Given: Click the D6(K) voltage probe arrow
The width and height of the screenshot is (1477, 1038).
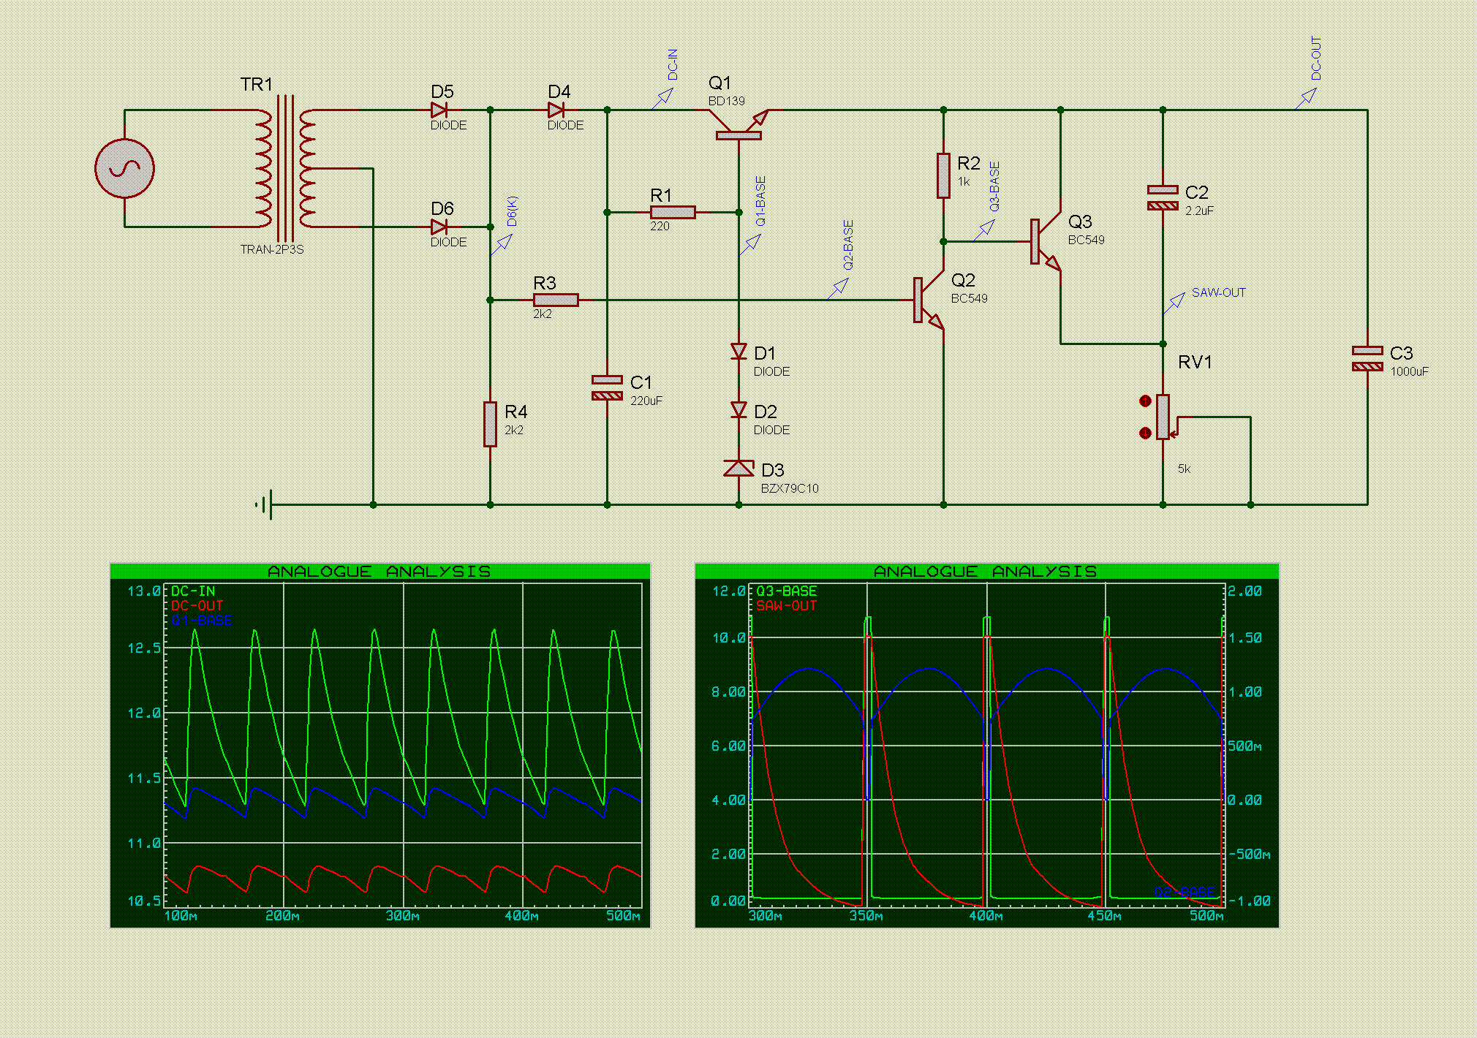Looking at the screenshot, I should click(502, 245).
